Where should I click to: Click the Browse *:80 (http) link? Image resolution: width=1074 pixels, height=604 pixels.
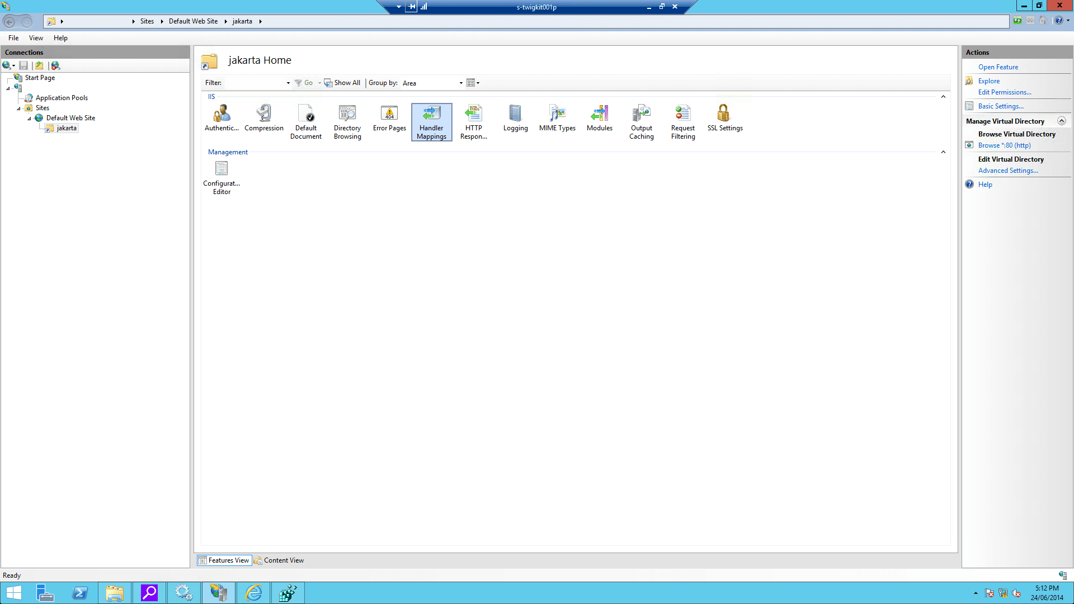1004,145
